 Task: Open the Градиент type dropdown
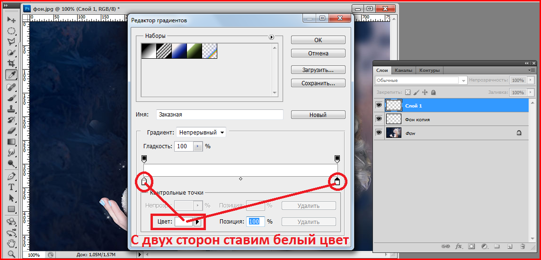(201, 132)
